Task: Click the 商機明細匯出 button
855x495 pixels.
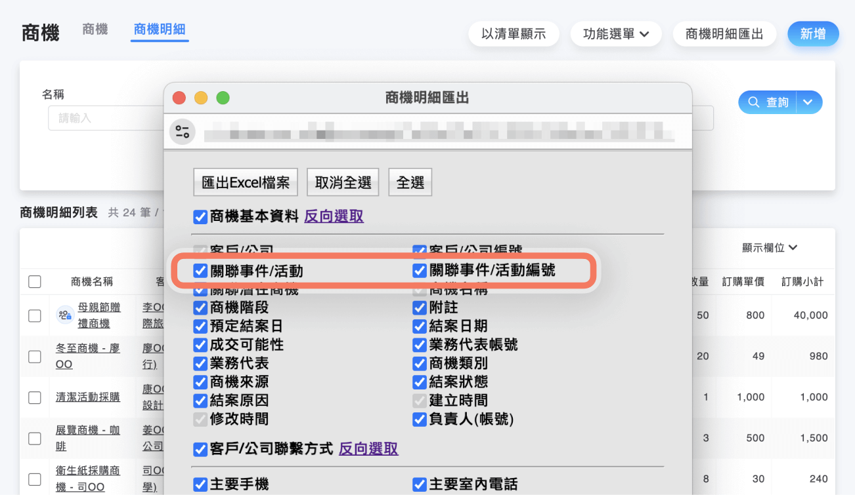Action: 724,34
